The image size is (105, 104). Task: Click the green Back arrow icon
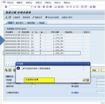pyautogui.click(x=44, y=7)
